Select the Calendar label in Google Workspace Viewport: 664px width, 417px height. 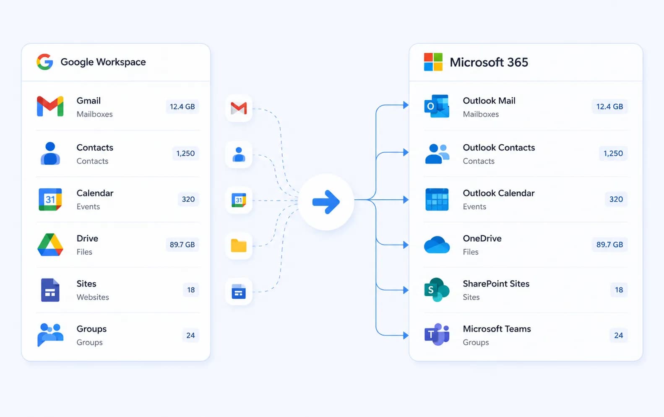(x=95, y=193)
